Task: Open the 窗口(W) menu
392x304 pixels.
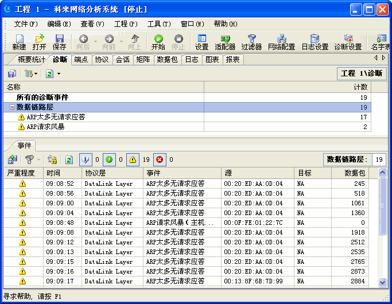Action: pyautogui.click(x=192, y=24)
